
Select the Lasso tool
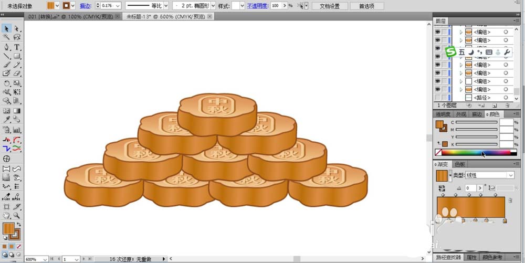(17, 37)
